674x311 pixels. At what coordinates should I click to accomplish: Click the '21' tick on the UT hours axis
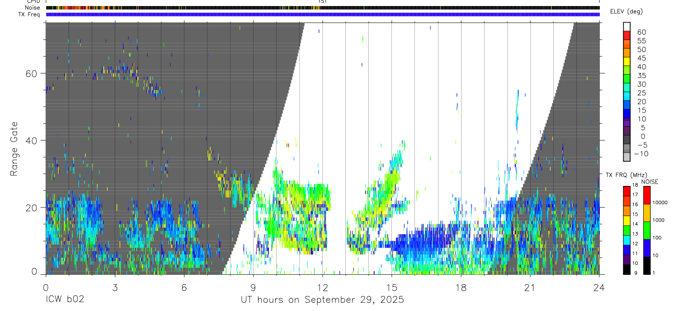(530, 287)
